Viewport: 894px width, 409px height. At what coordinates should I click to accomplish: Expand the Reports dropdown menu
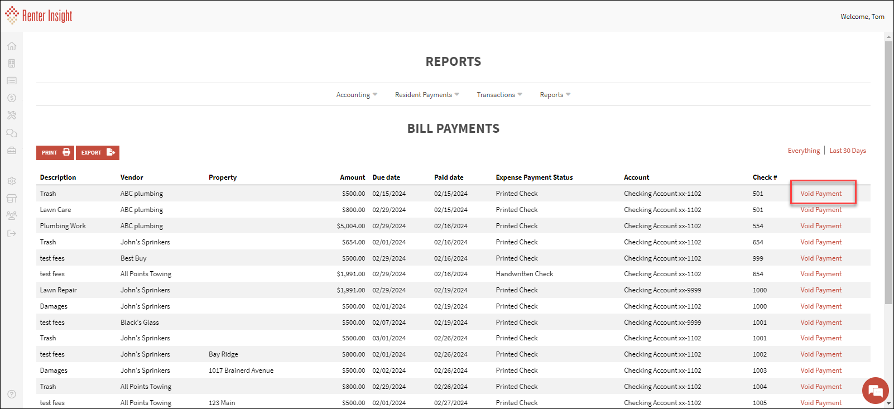[x=555, y=95]
